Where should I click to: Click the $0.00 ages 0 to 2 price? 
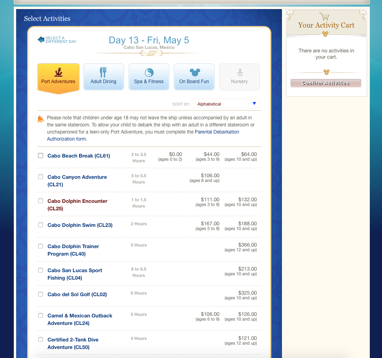tap(176, 154)
